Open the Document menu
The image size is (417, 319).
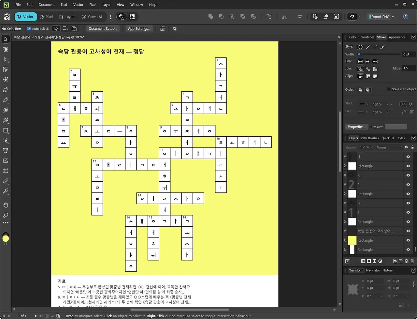point(46,5)
